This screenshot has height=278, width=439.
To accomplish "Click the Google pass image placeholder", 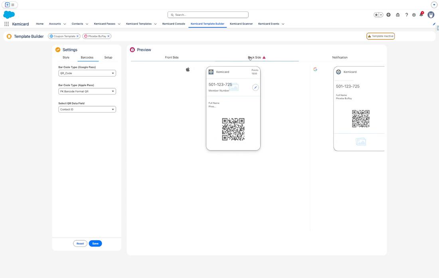I will point(361,142).
